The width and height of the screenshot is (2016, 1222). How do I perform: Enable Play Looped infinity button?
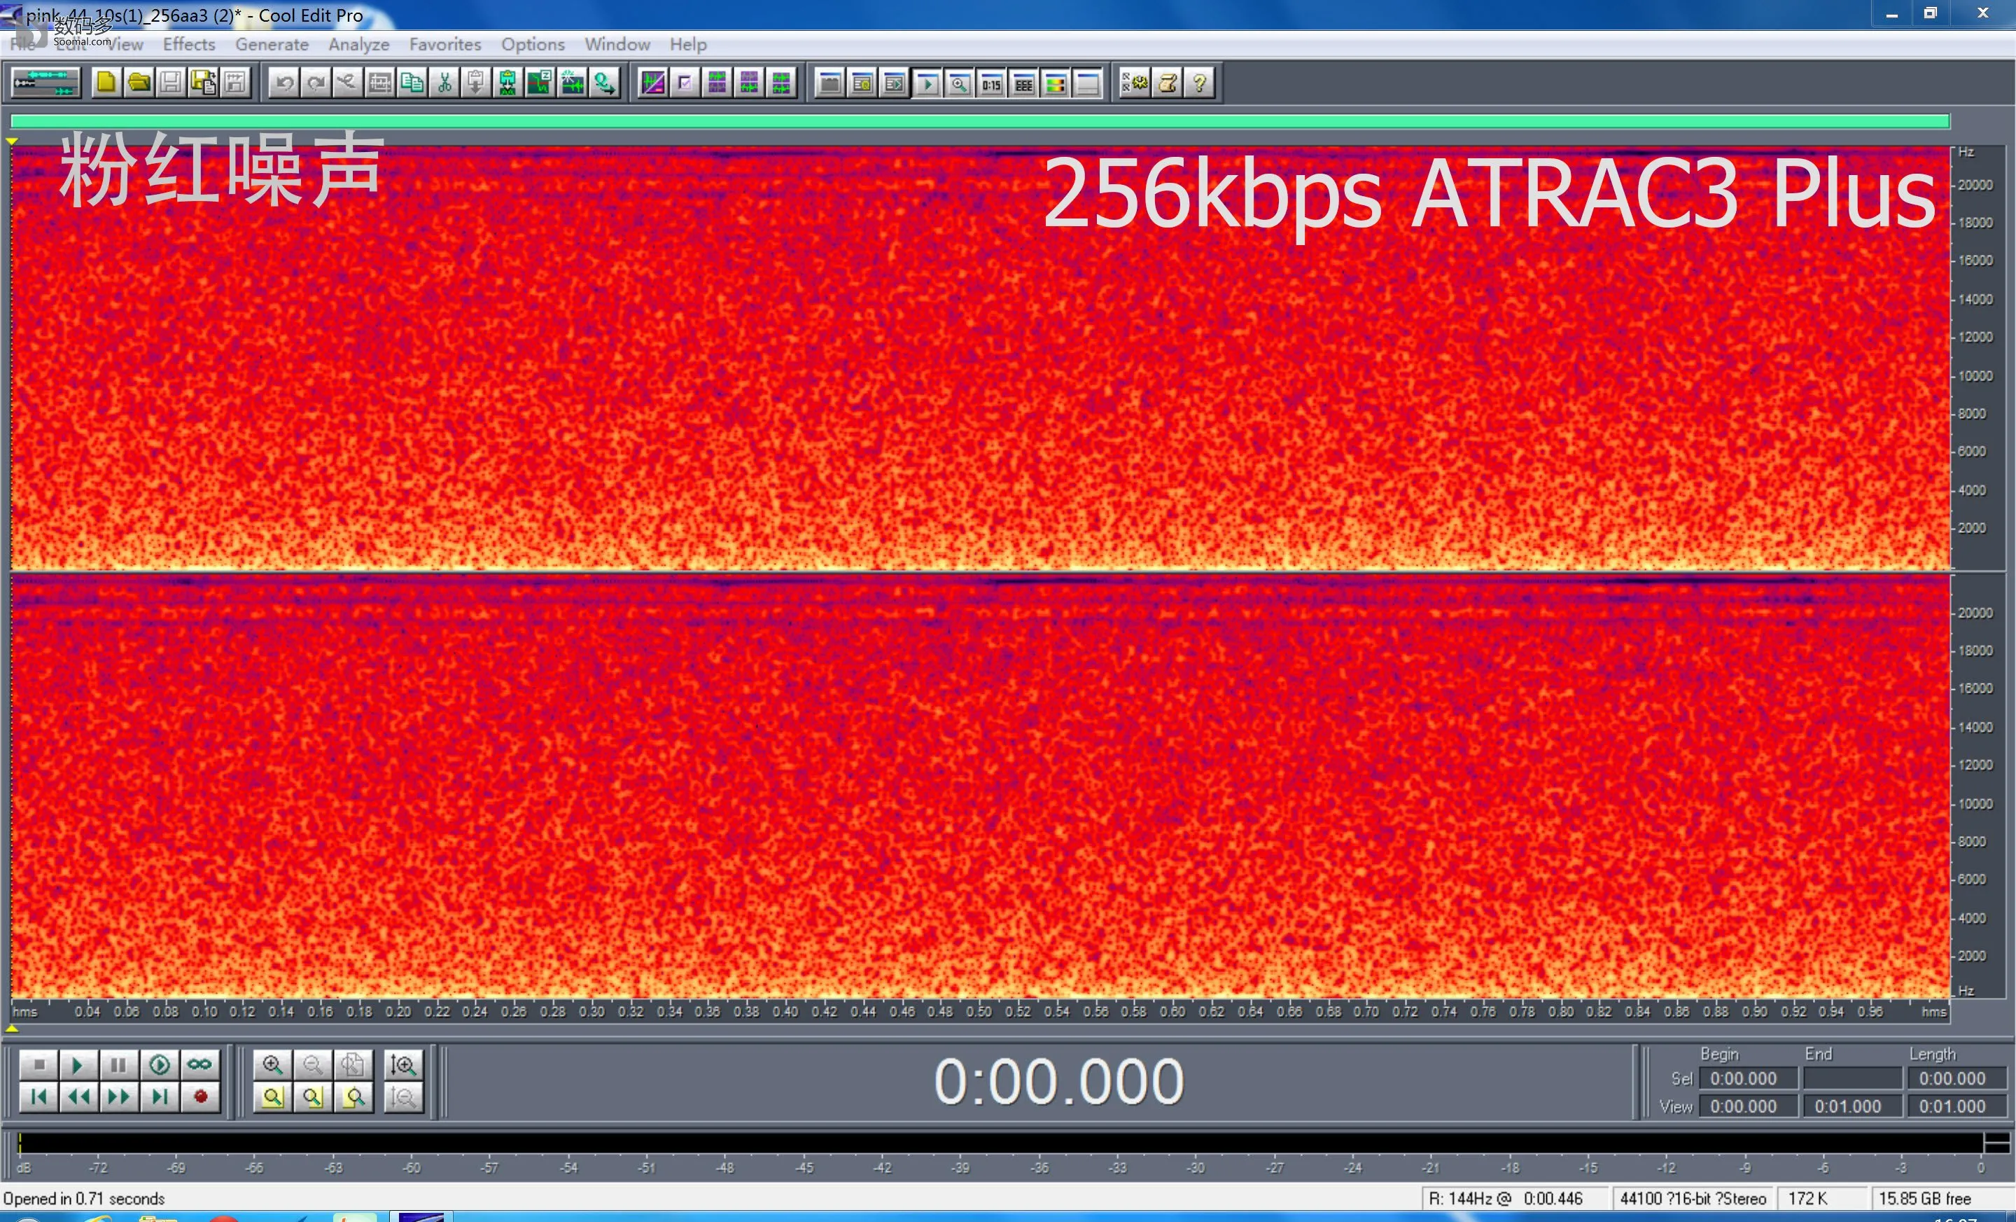tap(199, 1064)
